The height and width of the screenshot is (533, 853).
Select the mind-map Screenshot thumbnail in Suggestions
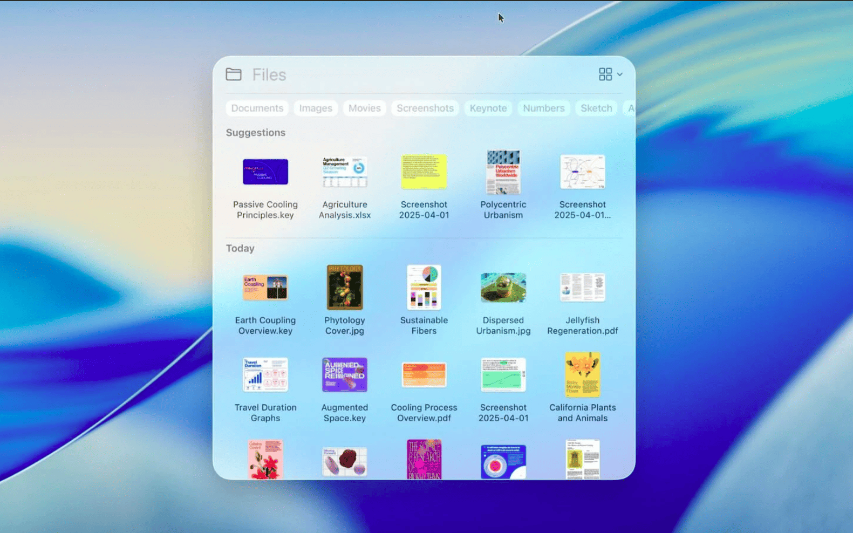(x=583, y=172)
